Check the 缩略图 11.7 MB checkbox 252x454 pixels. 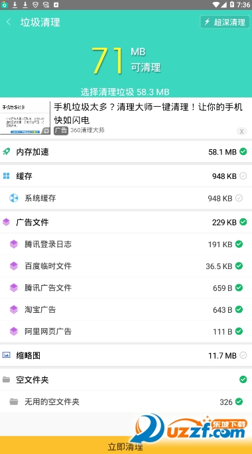(x=243, y=355)
